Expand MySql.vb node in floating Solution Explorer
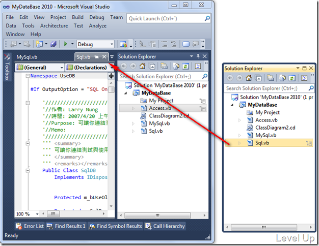This screenshot has width=319, height=246. [x=240, y=135]
